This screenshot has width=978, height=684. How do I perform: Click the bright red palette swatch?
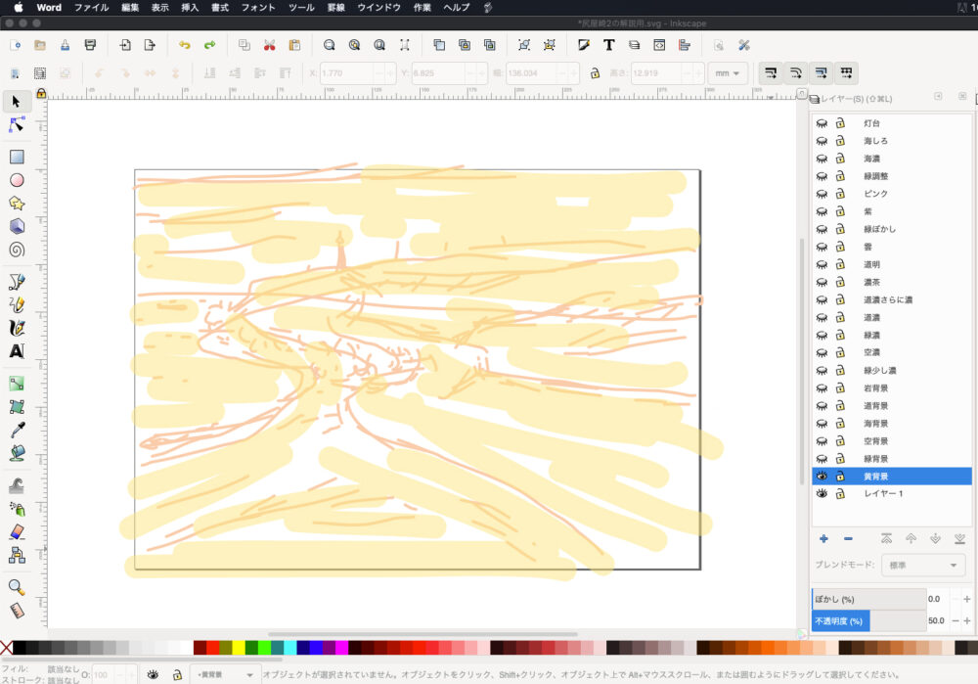tap(212, 648)
